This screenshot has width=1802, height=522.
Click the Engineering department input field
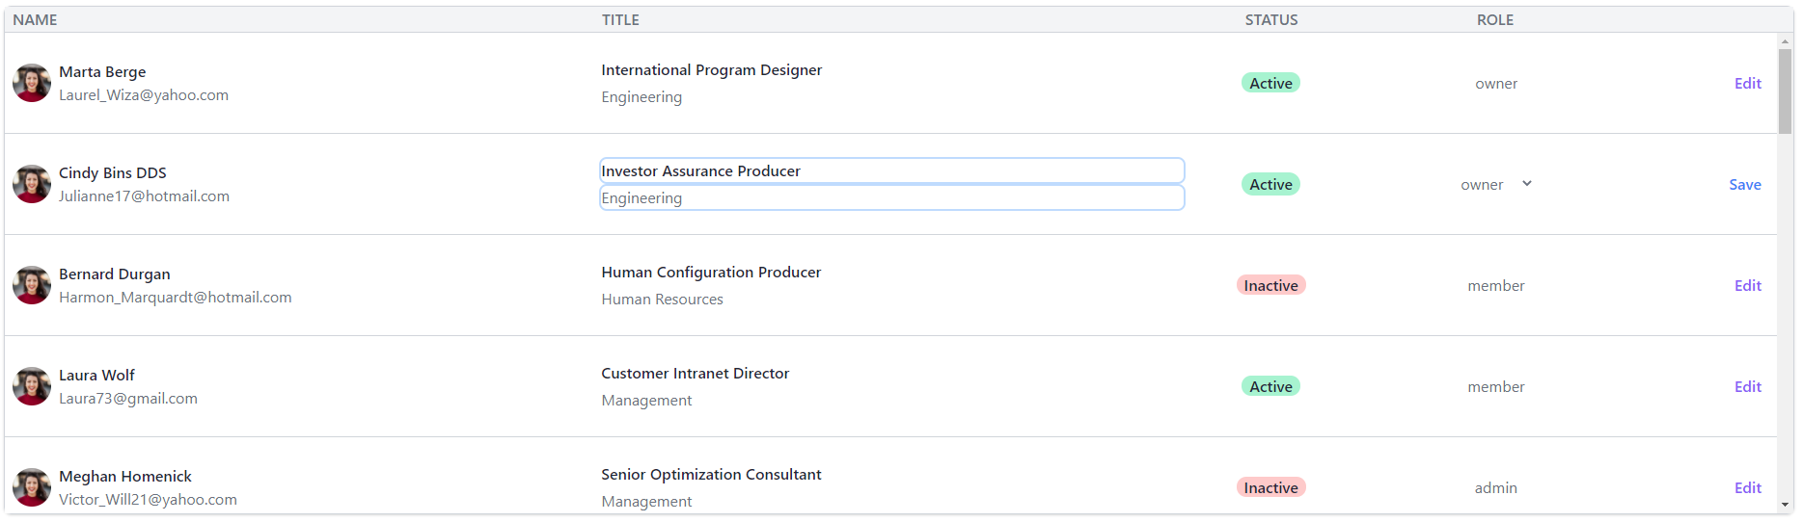click(891, 197)
